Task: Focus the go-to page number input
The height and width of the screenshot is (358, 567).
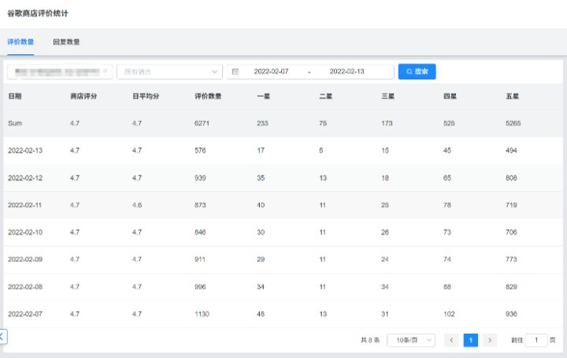Action: 536,340
